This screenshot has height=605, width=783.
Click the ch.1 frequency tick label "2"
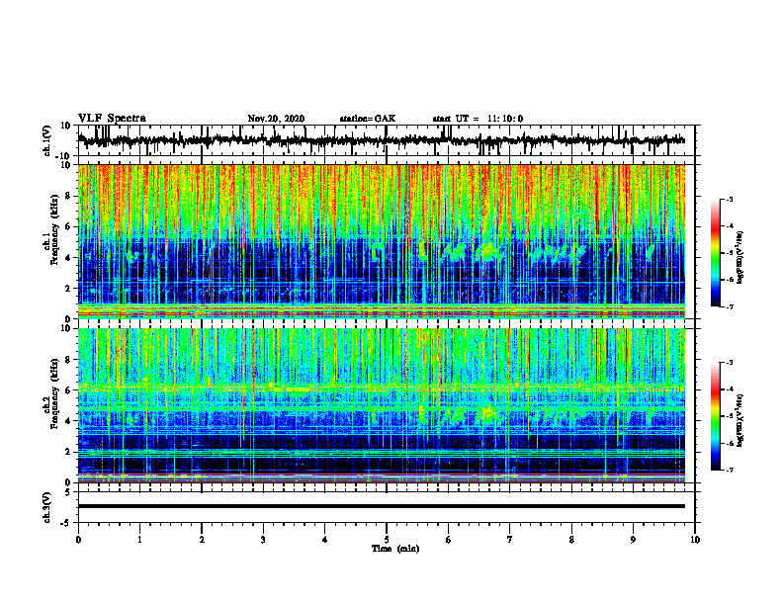click(x=68, y=289)
